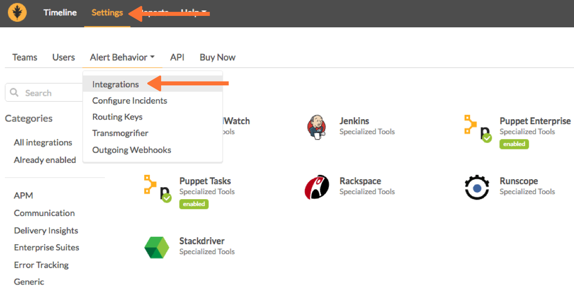
Task: Click the Stackdriver cube icon
Action: point(157,247)
